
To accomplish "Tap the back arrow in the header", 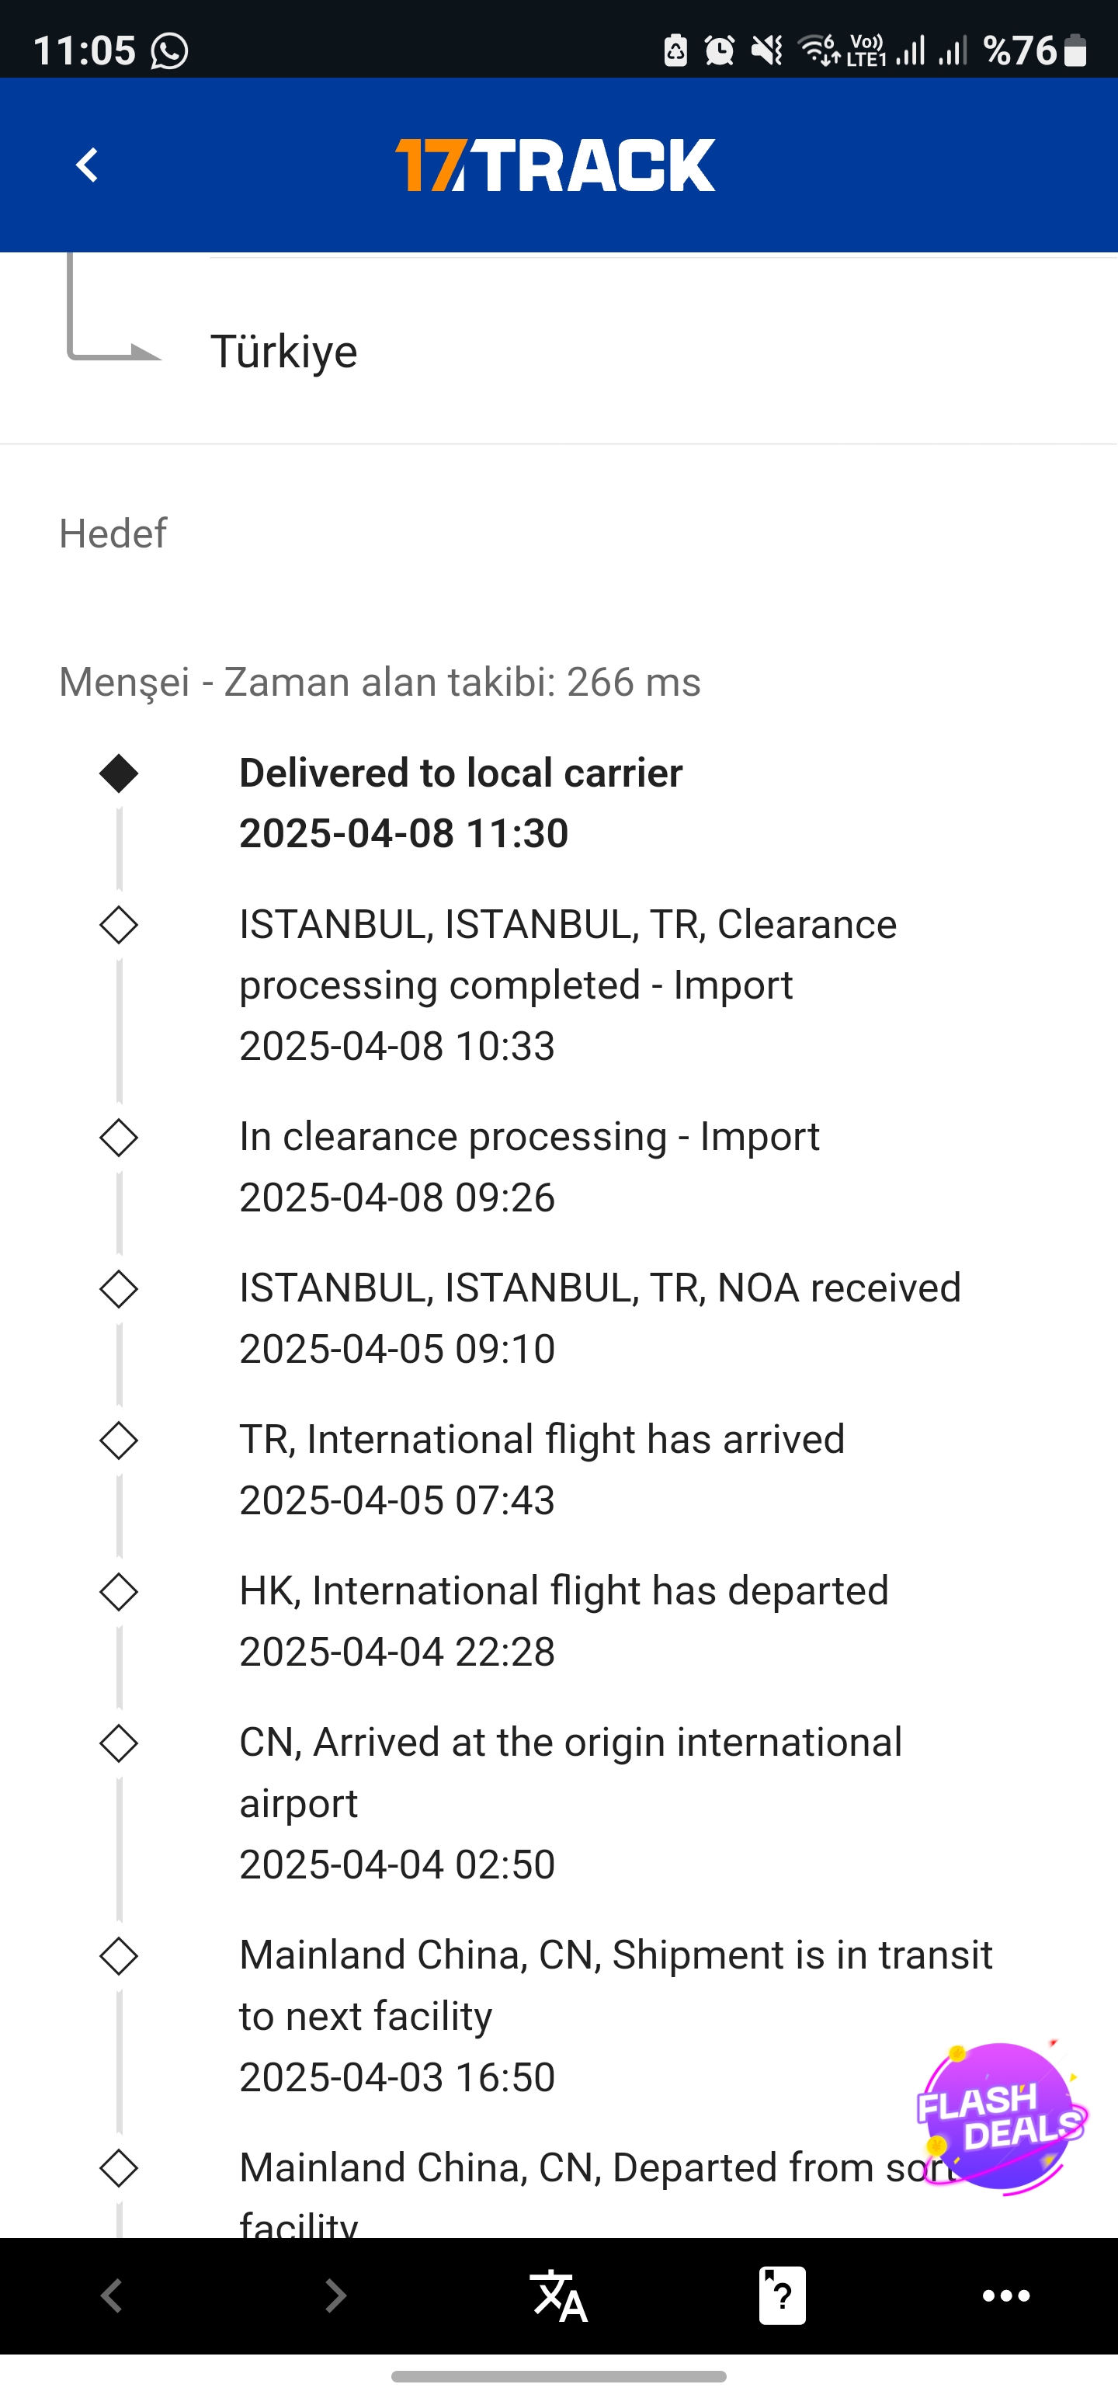I will coord(88,165).
